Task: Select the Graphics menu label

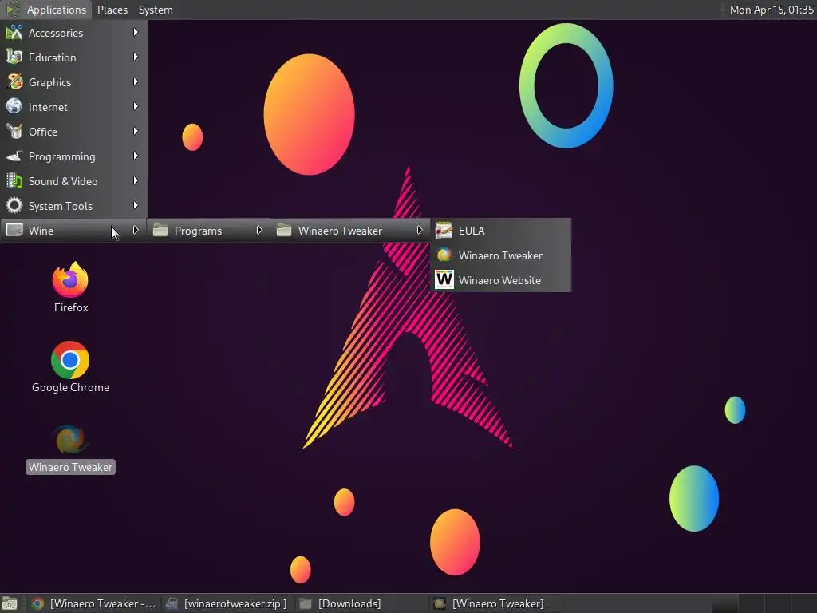Action: click(50, 82)
